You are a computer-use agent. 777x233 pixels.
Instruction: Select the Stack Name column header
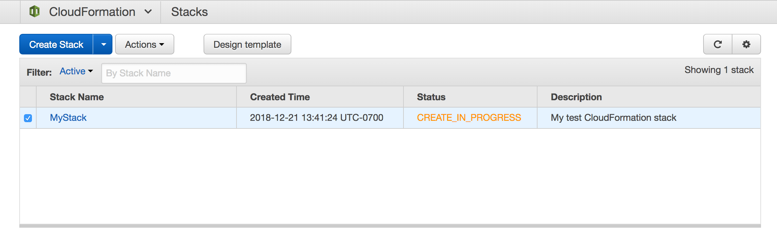point(77,97)
